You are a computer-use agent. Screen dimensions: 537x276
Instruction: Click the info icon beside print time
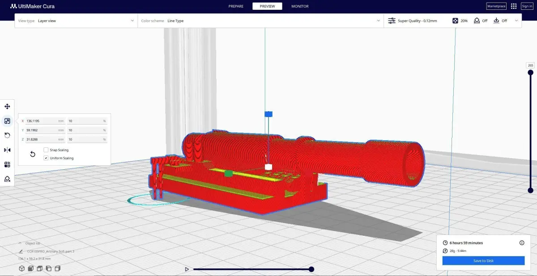click(522, 243)
